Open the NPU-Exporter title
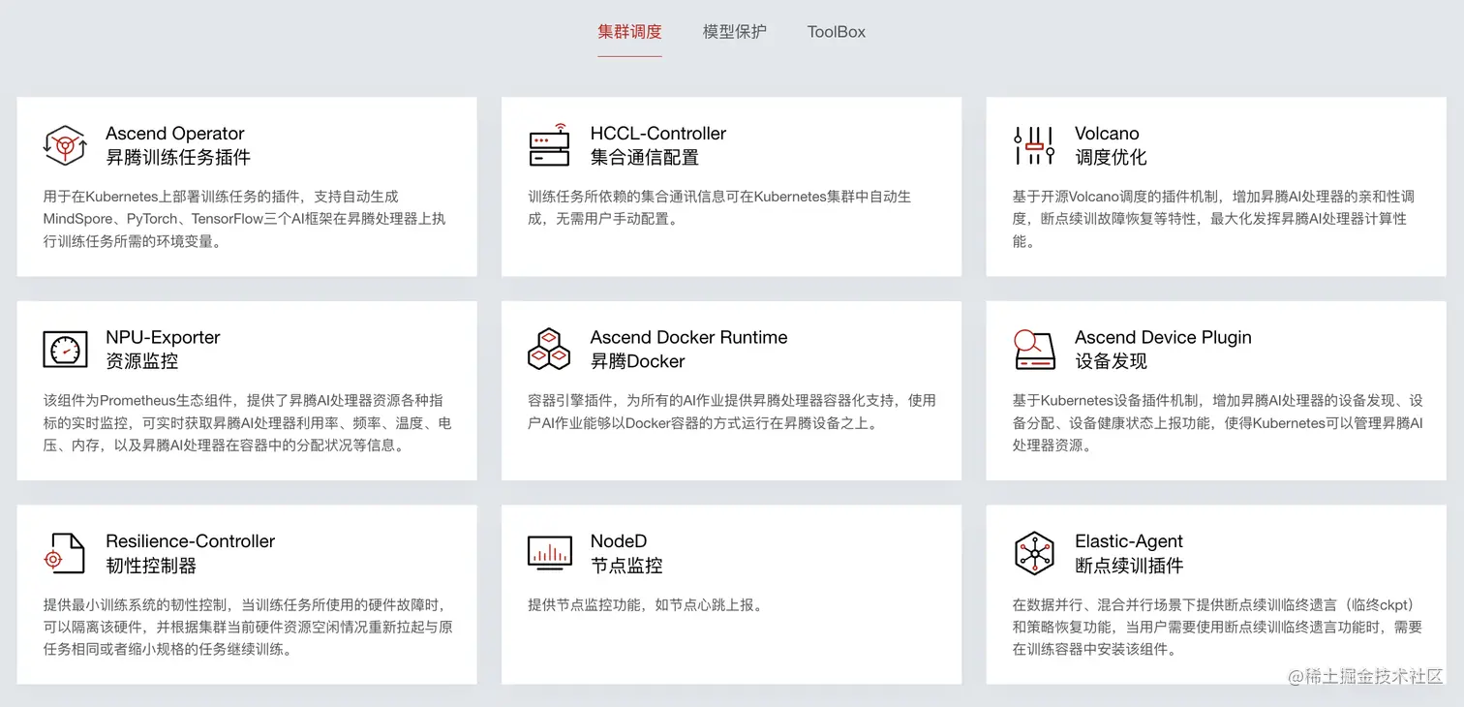1464x707 pixels. coord(163,337)
